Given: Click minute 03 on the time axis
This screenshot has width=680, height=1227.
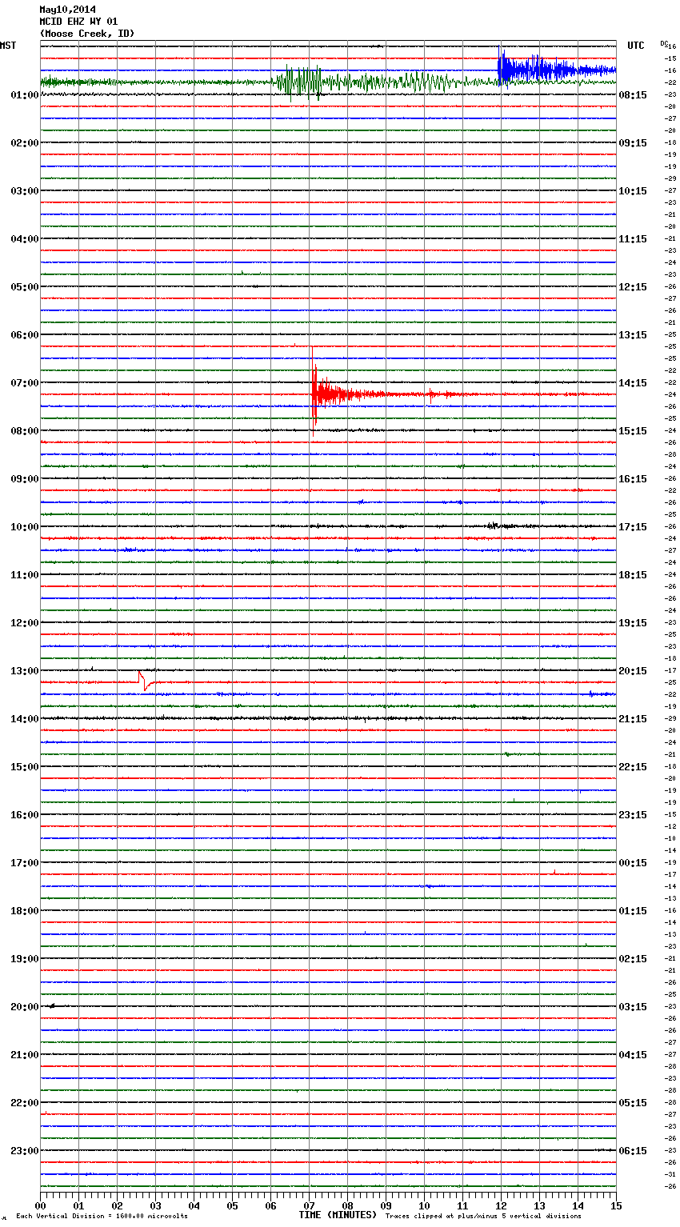Looking at the screenshot, I should tap(155, 1205).
